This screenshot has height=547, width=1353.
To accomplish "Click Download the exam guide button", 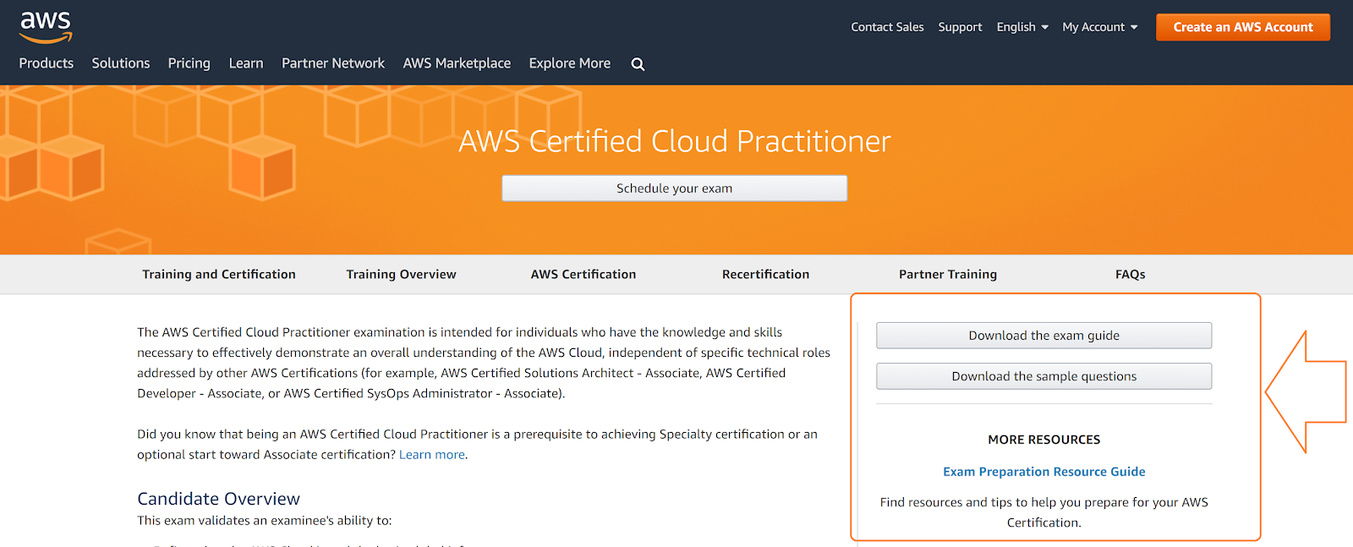I will click(1044, 336).
